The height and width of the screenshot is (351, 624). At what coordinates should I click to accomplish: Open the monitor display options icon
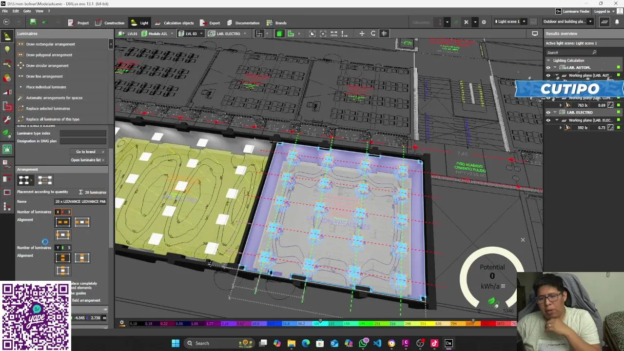tap(535, 34)
